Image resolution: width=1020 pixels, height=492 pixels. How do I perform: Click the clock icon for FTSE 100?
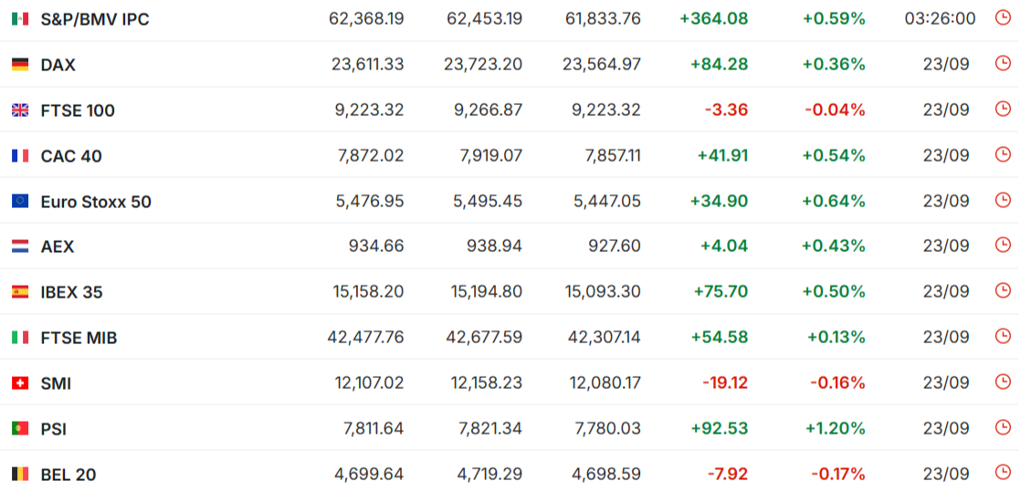[x=1003, y=109]
